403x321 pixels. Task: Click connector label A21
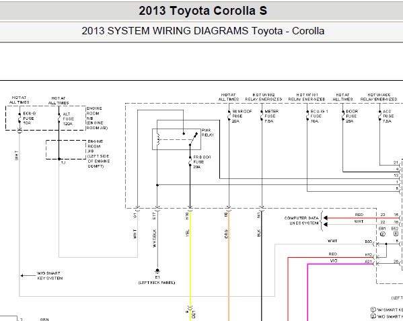tap(368, 262)
